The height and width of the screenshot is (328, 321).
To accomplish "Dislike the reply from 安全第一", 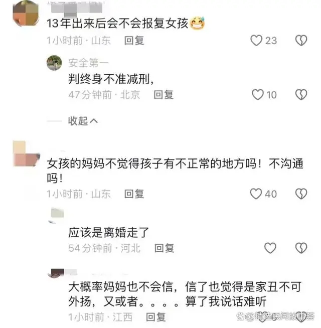I will point(301,95).
